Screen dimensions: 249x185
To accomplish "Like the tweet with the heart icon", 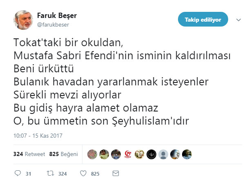I will pos(83,174).
